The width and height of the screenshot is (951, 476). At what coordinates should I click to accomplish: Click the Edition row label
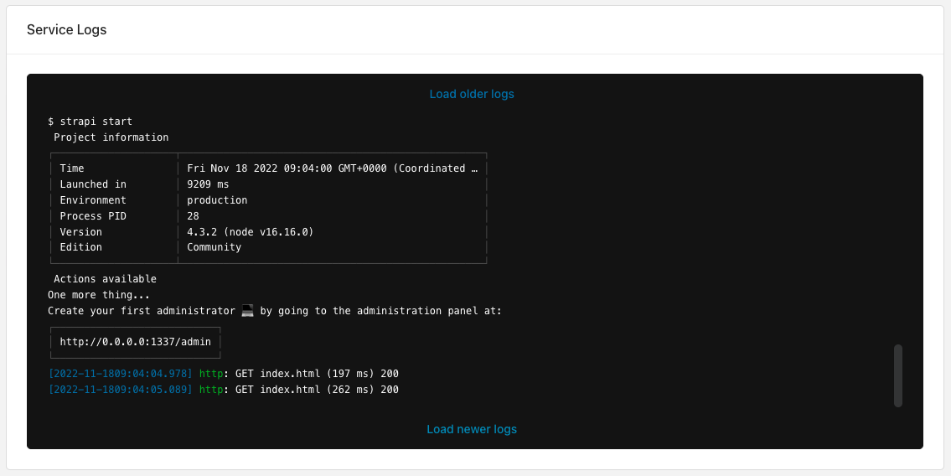80,247
